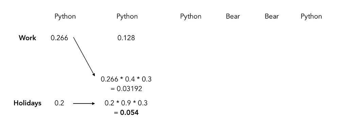Click the arrowhead of the horizontal arrow
This screenshot has height=127, width=340.
[x=93, y=104]
